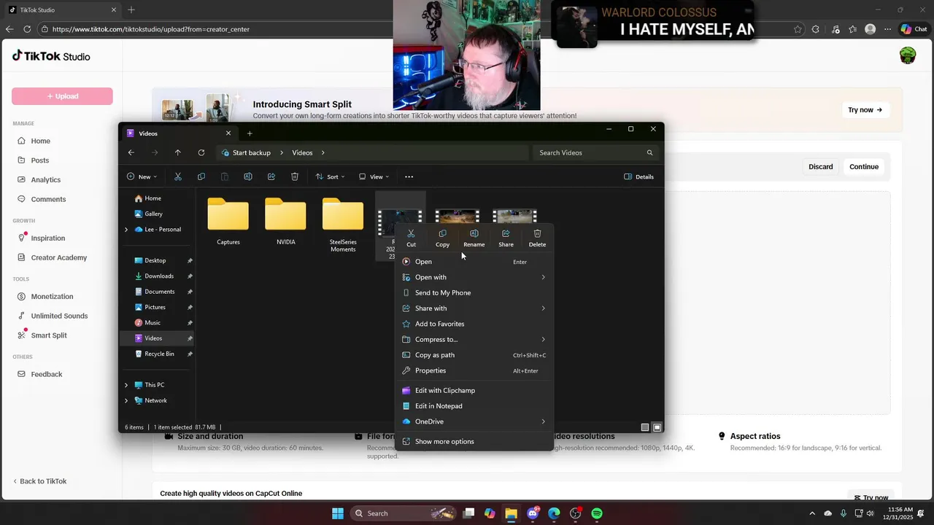
Task: Open Inspiration in TikTok sidebar
Action: point(47,238)
